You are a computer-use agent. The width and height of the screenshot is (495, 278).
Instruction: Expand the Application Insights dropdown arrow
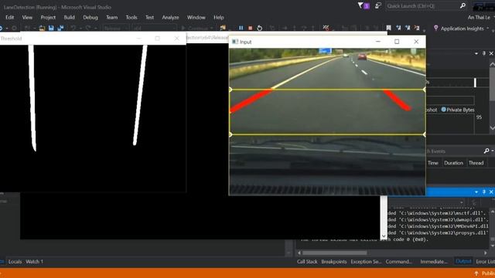click(488, 29)
